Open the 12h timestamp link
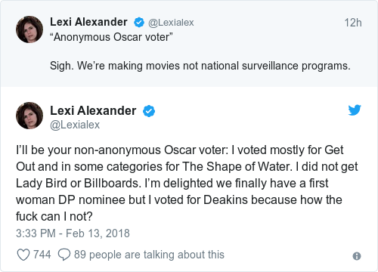Screen dimensions: 378x272 click(353, 23)
